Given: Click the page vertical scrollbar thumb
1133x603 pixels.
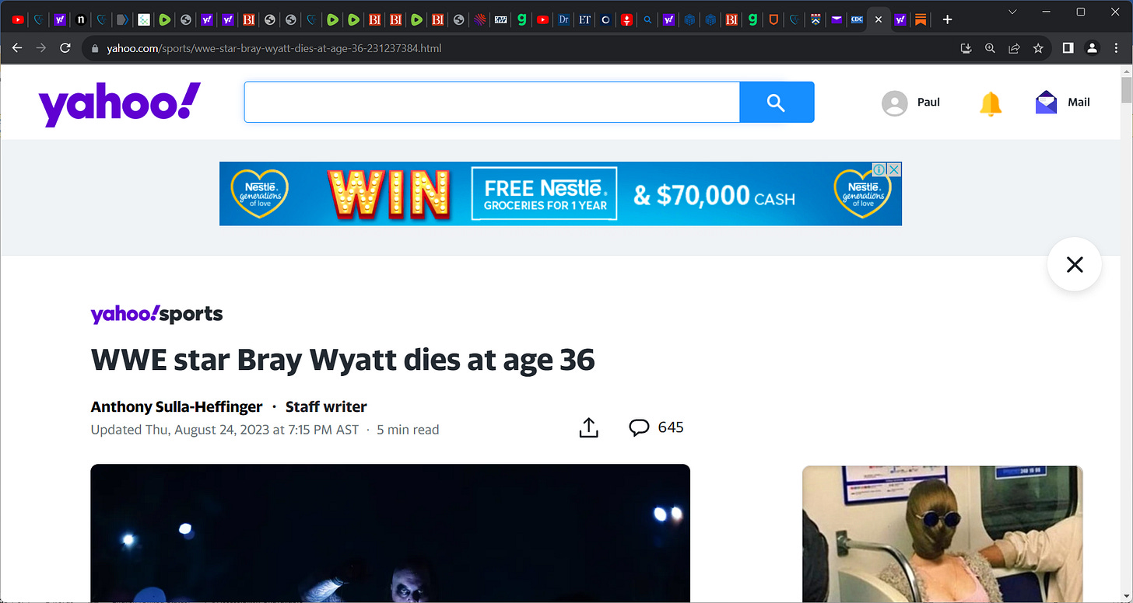Looking at the screenshot, I should click(1126, 89).
